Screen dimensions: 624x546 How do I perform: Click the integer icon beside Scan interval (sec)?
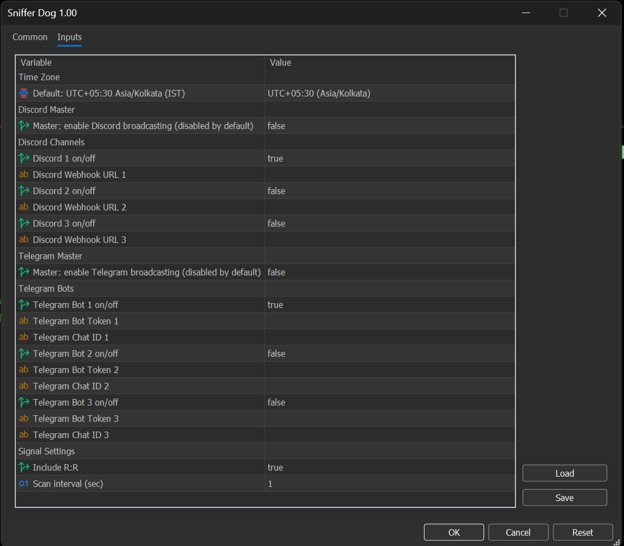click(24, 484)
